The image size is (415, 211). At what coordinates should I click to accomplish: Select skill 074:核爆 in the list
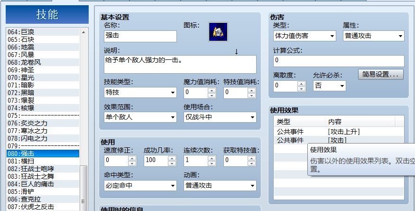pyautogui.click(x=43, y=108)
